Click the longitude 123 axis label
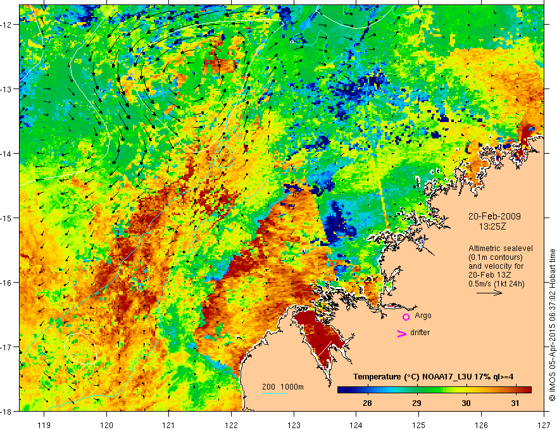The image size is (557, 430). point(294,425)
